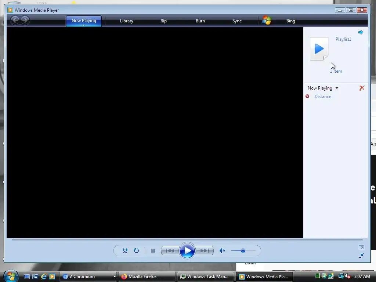The image size is (376, 282).
Task: Start playback with the Play button
Action: [187, 250]
